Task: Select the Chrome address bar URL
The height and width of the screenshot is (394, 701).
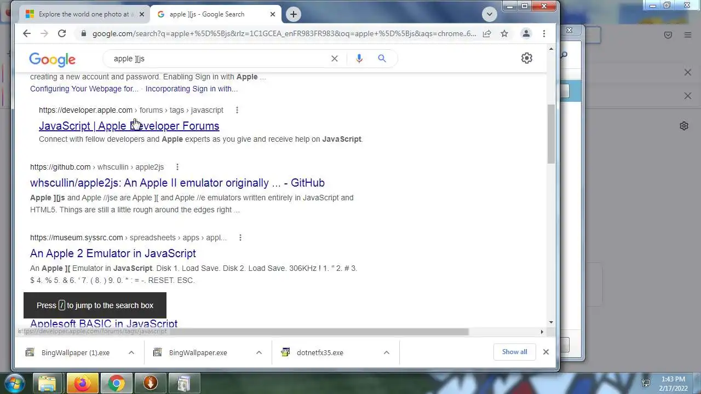Action: pos(284,33)
